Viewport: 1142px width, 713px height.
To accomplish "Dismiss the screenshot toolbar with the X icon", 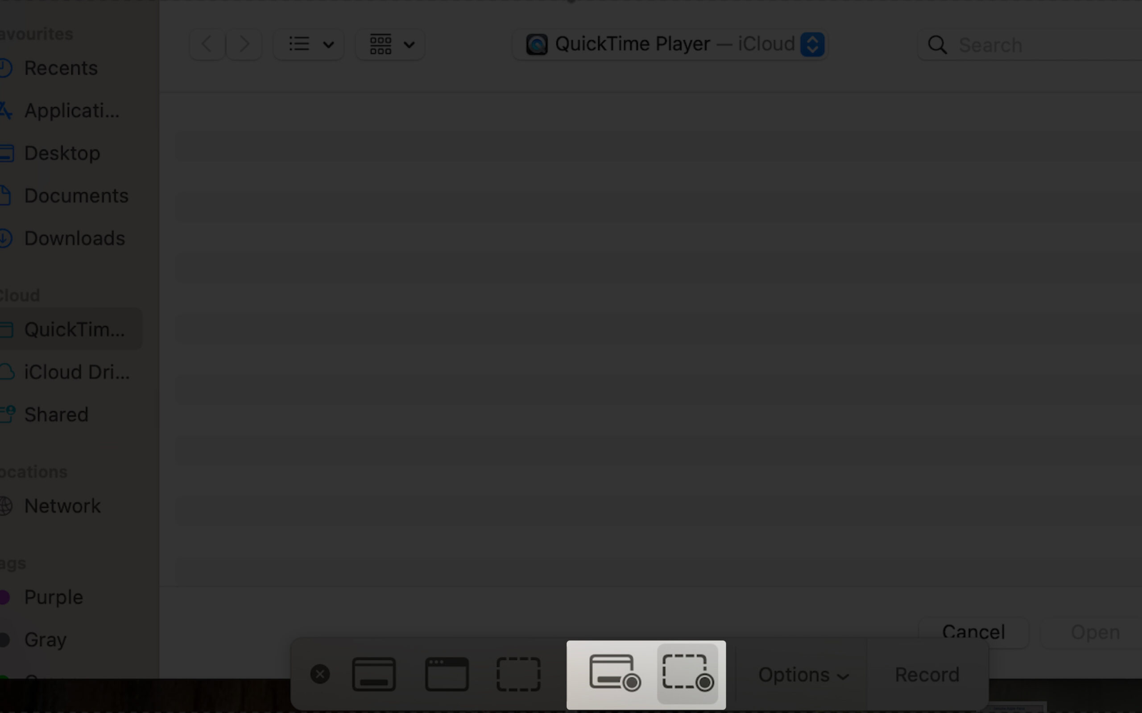I will click(x=320, y=674).
